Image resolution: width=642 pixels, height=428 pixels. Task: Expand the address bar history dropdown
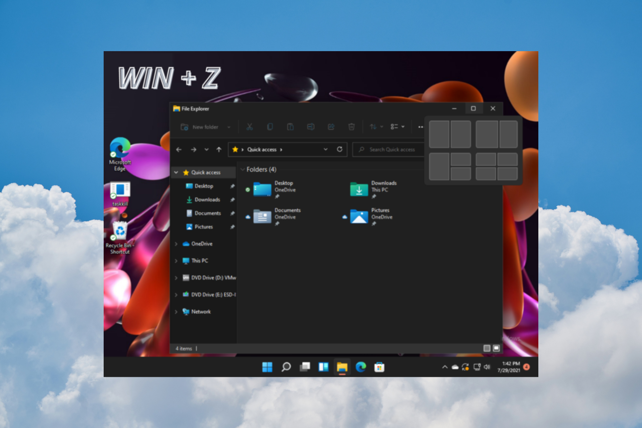(x=326, y=149)
